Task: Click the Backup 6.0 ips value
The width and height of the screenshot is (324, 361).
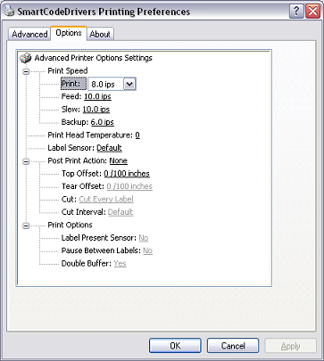Action: click(x=103, y=122)
